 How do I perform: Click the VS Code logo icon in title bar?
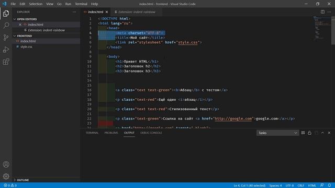tap(5, 4)
